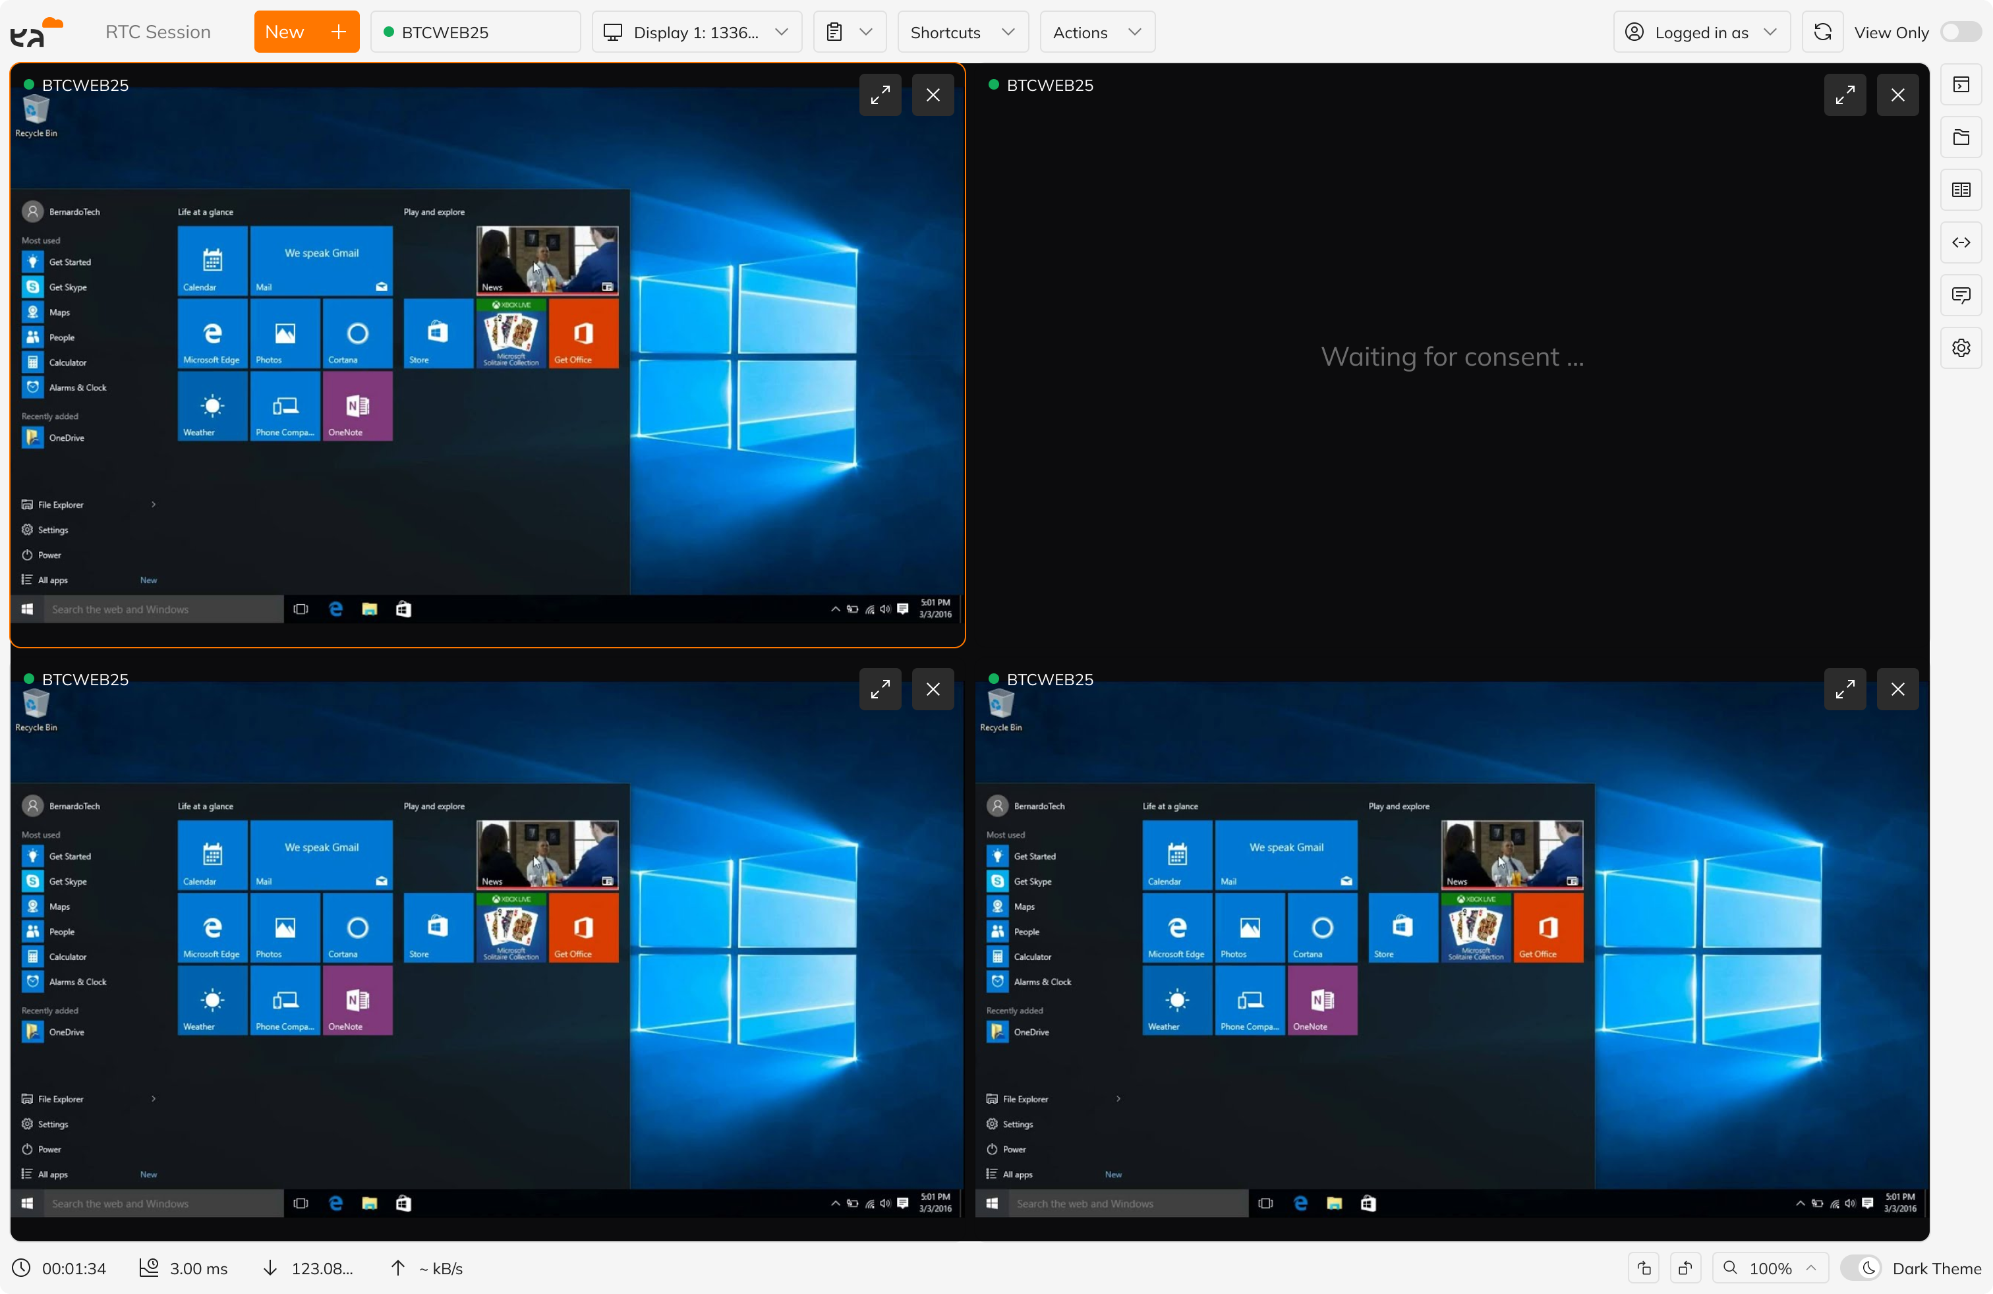Select the BTCWEB25 session tab in toolbar
Screen dimensions: 1993x1294
click(x=475, y=33)
